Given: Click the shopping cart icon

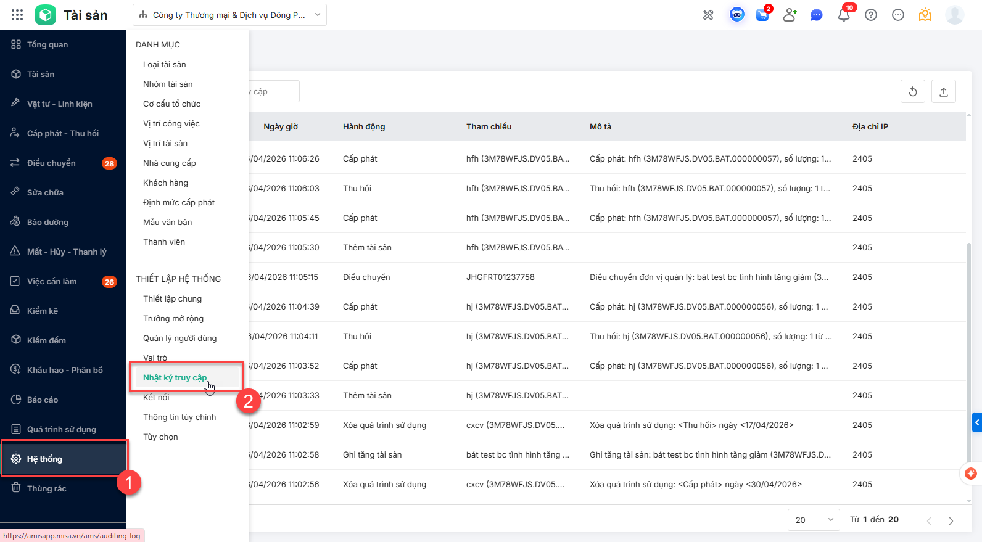Looking at the screenshot, I should pos(762,15).
